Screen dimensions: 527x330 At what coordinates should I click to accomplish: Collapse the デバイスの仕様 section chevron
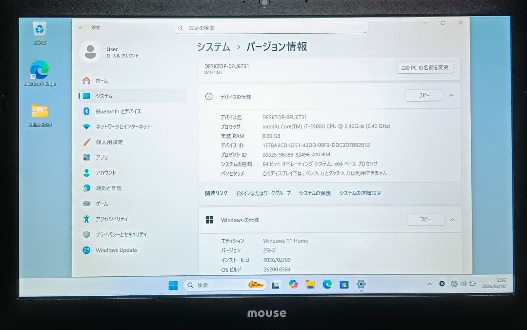451,96
